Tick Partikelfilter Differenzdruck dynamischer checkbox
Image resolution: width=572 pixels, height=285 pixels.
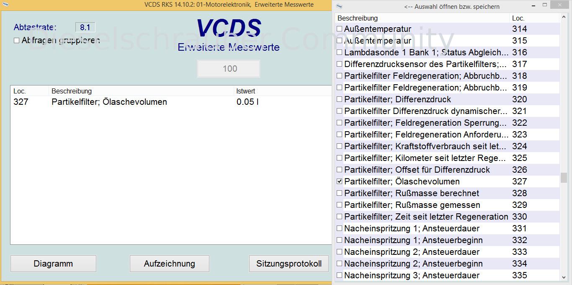click(x=340, y=111)
